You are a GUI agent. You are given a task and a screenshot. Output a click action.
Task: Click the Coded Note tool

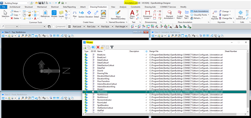coord(180,15)
